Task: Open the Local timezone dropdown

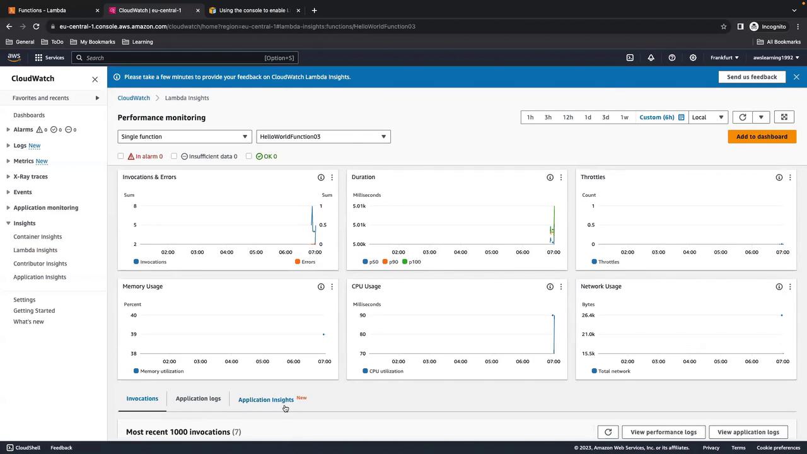Action: point(708,117)
